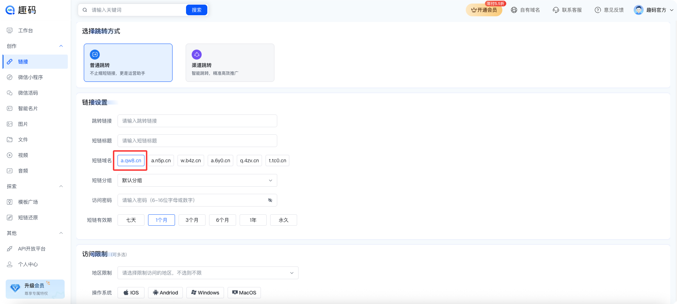The image size is (677, 304).
Task: Go to 智能名片 sidebar item
Action: pos(28,108)
